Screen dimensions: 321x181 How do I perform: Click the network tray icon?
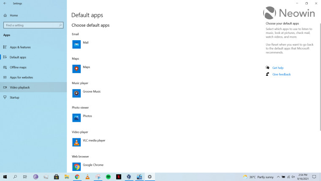point(288,177)
